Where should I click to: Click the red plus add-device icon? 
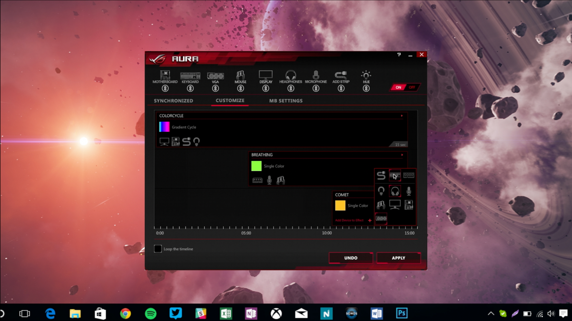pos(370,220)
